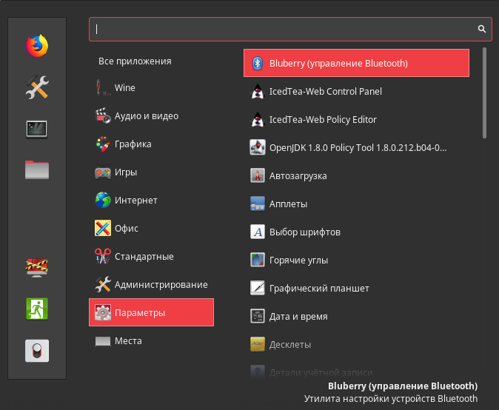Launch Bluberry (управление Bluetooth)
This screenshot has width=499, height=410.
click(356, 63)
